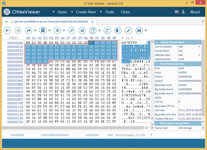Viewport: 207px width, 150px height.
Task: Click the bookmark toolbar icon
Action: click(x=43, y=31)
